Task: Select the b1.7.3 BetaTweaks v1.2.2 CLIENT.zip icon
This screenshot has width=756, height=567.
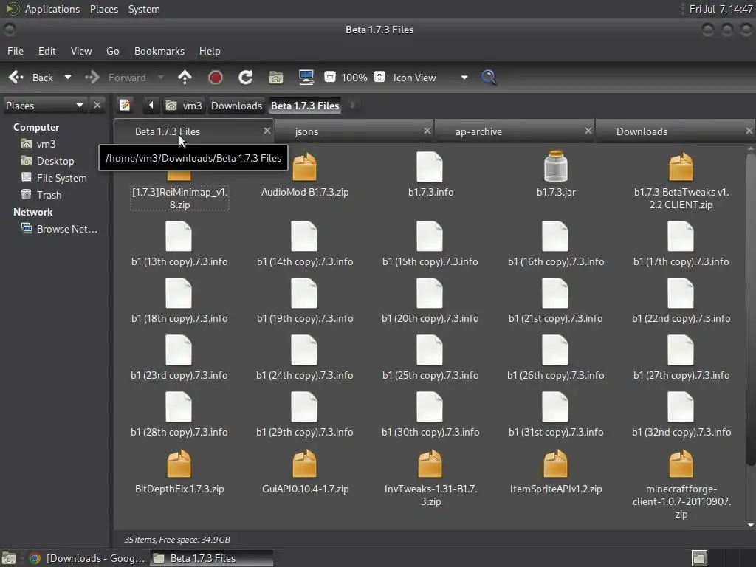Action: click(681, 168)
